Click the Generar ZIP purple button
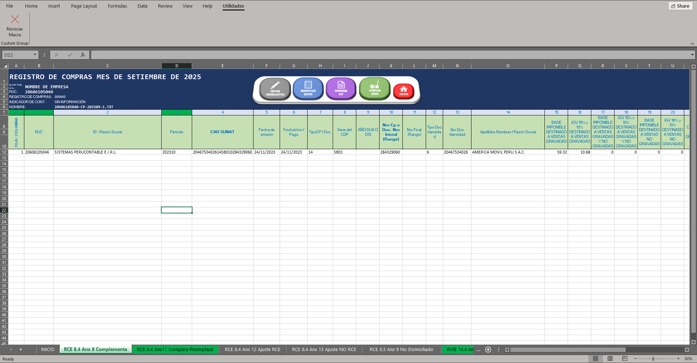Image resolution: width=697 pixels, height=363 pixels. 341,89
